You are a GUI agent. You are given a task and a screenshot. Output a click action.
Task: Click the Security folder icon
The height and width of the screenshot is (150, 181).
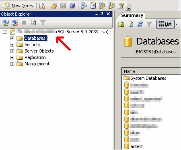pyautogui.click(x=20, y=45)
